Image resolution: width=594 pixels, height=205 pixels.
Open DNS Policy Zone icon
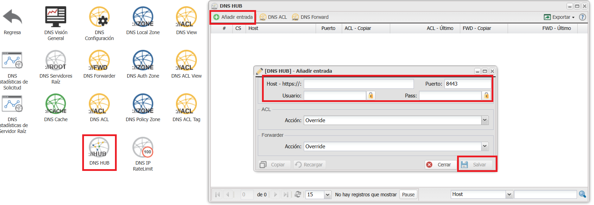(x=143, y=104)
